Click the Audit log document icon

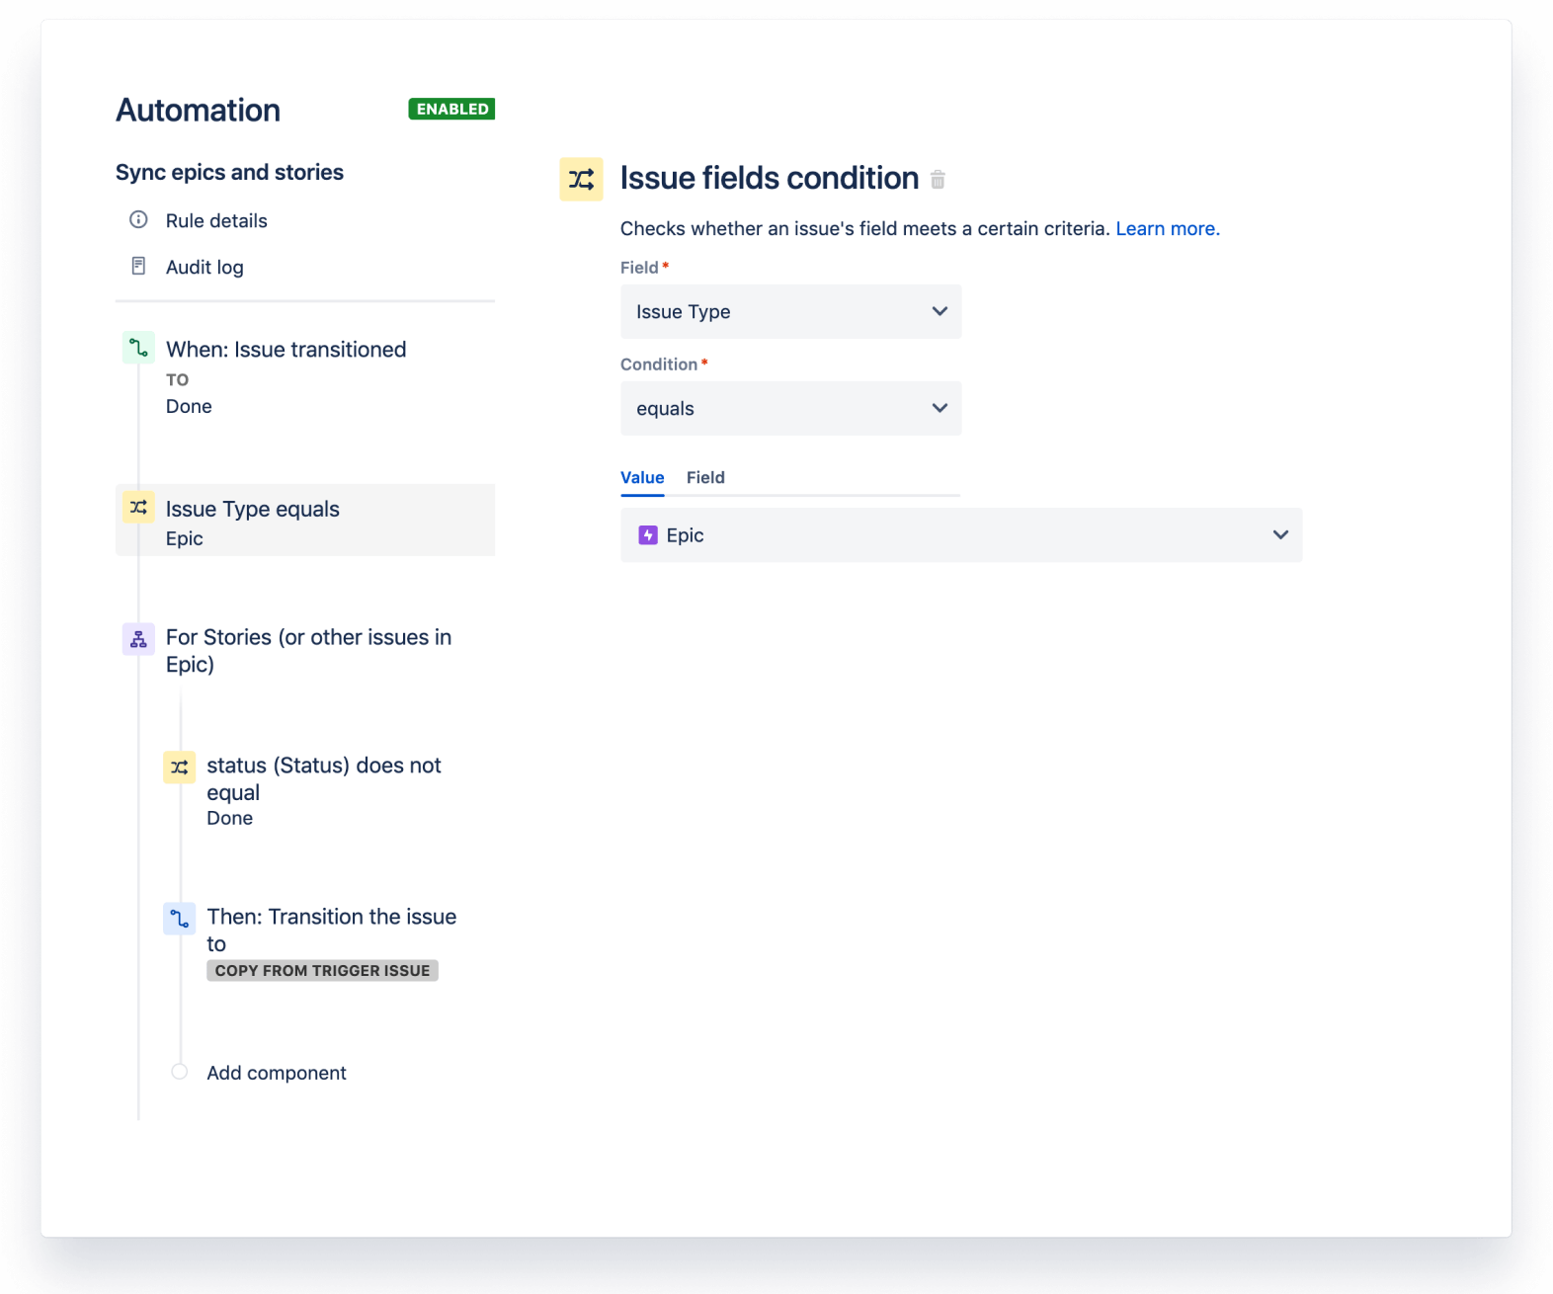[x=138, y=266]
